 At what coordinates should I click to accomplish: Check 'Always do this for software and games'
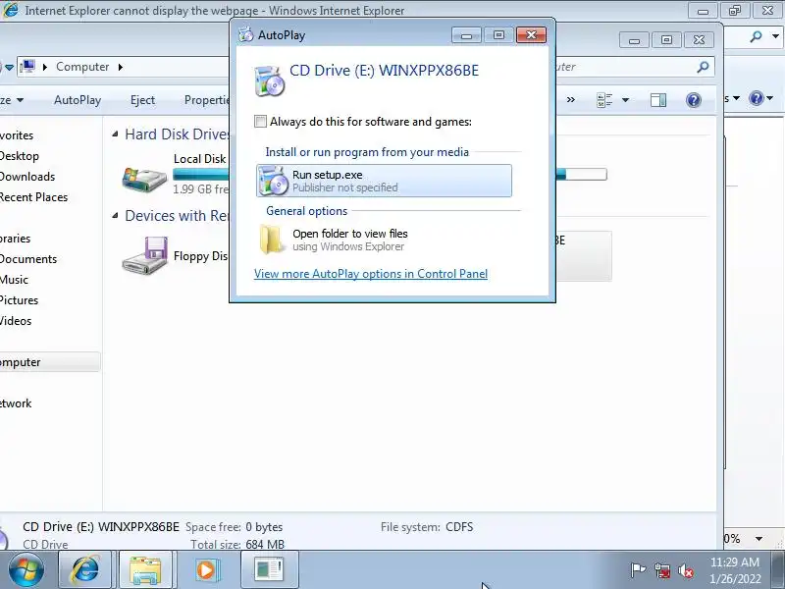coord(260,121)
